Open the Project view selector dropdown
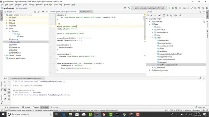The height and width of the screenshot is (117, 209). coord(11,12)
